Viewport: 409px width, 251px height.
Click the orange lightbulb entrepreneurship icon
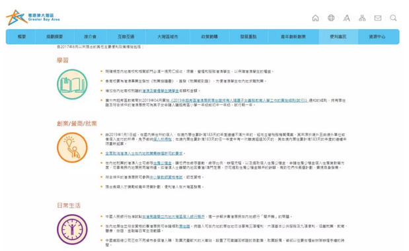click(x=72, y=147)
